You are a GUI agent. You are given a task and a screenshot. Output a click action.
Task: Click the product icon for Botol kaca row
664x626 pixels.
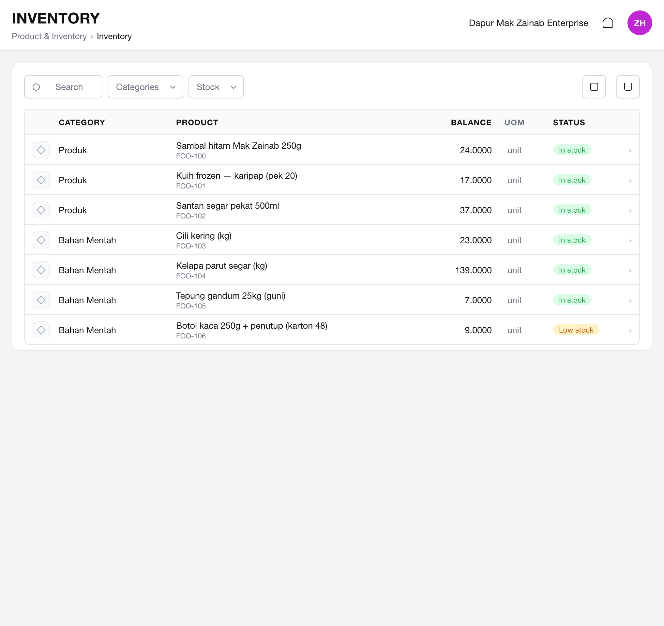click(x=41, y=330)
